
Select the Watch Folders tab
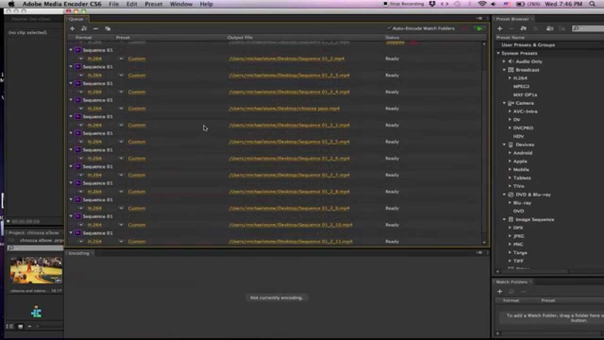(x=512, y=282)
